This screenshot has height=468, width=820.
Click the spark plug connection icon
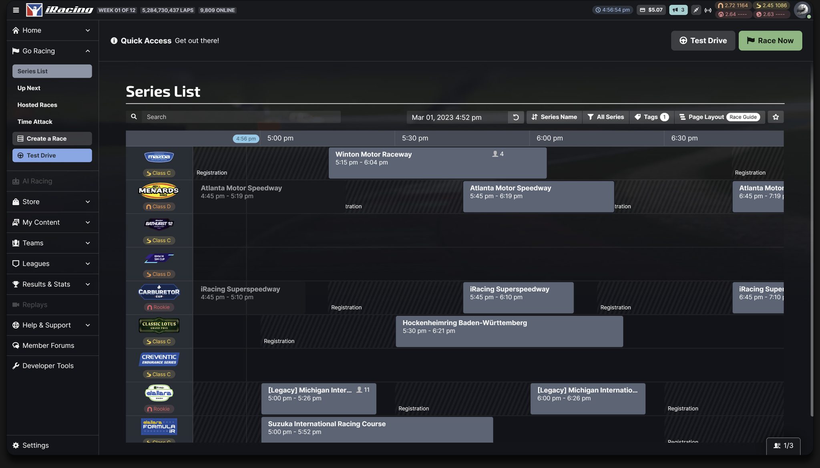tap(696, 10)
